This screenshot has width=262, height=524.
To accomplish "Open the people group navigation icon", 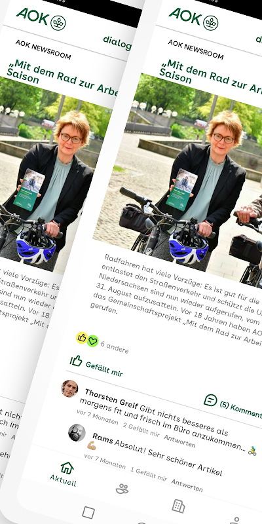I will tap(122, 489).
